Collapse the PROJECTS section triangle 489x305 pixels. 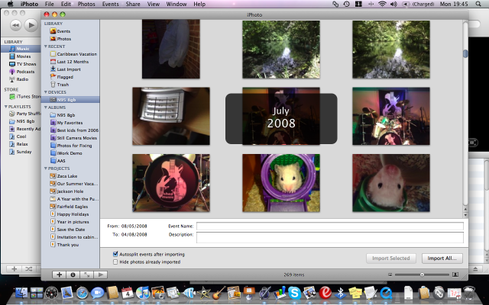click(x=46, y=169)
